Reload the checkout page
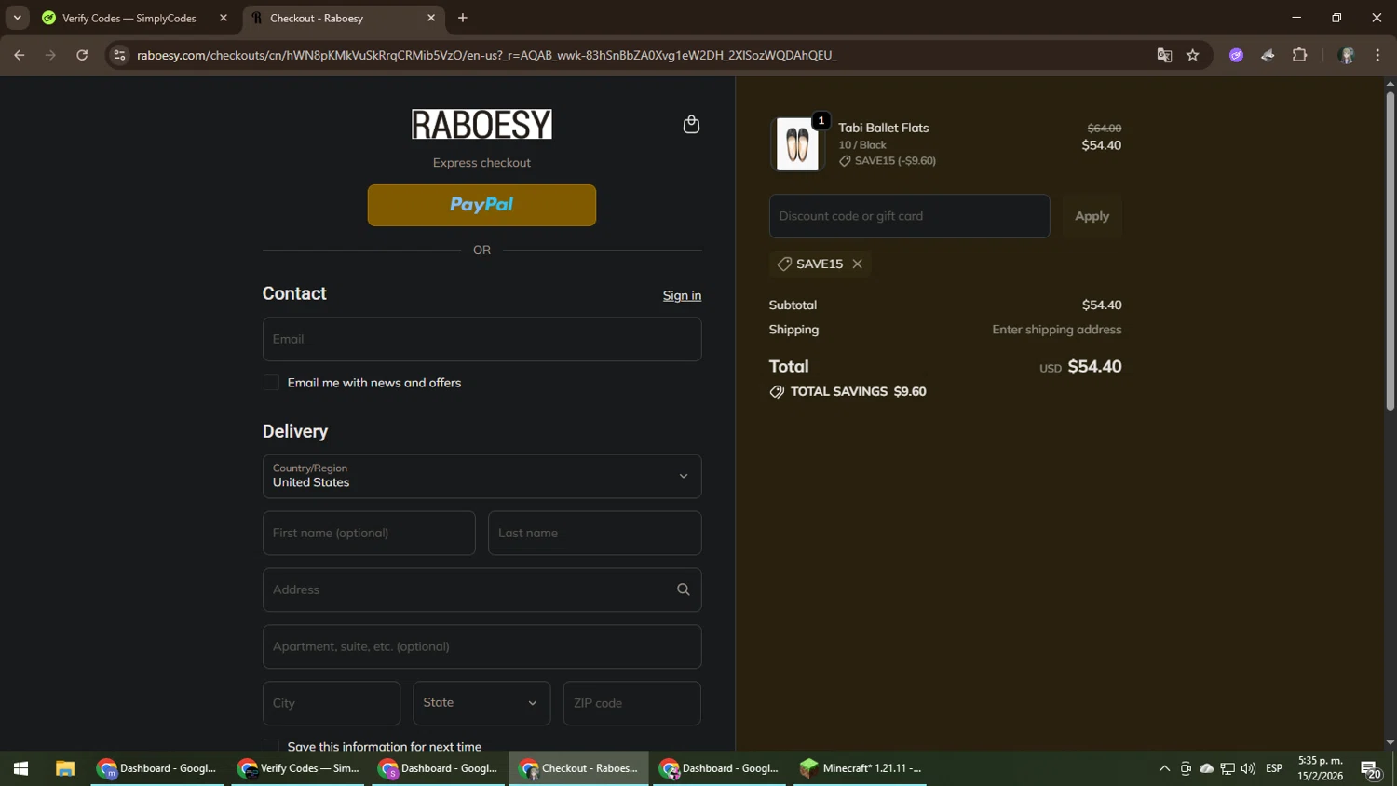Viewport: 1397px width, 786px height. point(82,55)
